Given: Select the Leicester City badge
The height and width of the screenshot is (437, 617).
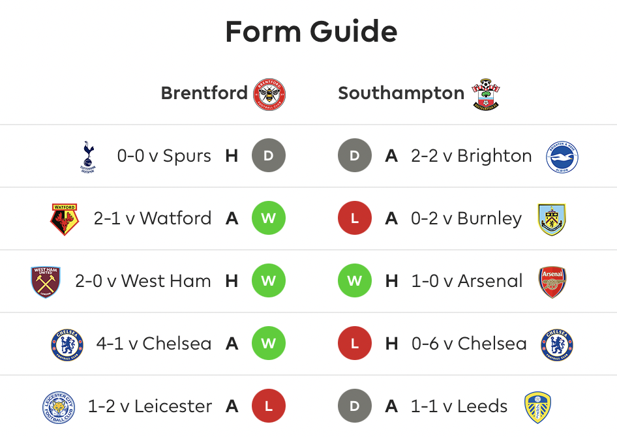Looking at the screenshot, I should tap(59, 407).
